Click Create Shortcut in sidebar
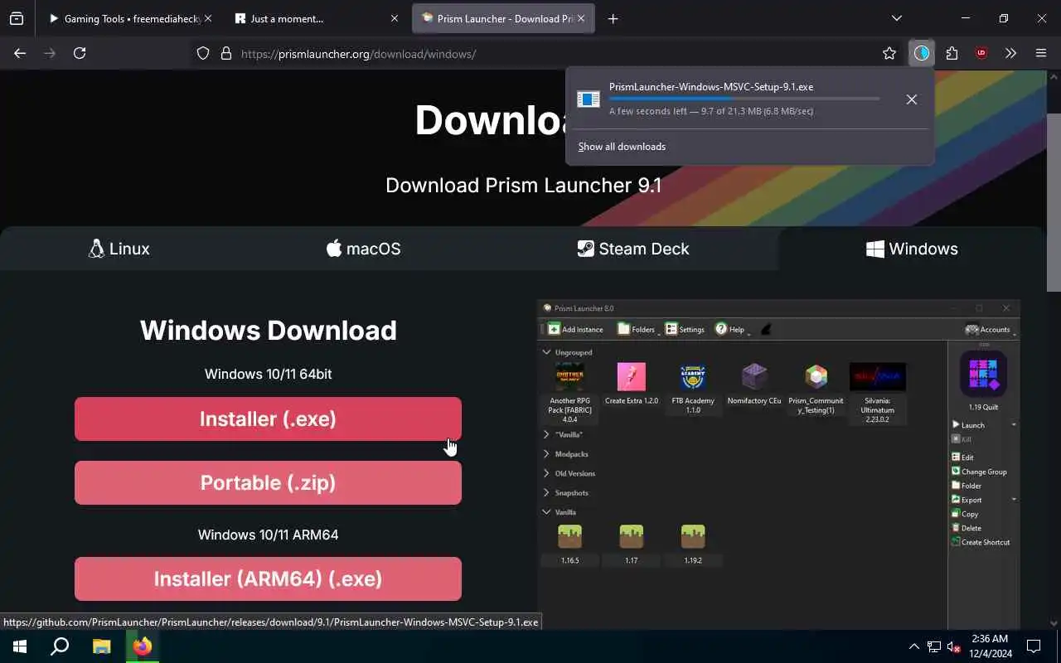 pos(981,542)
